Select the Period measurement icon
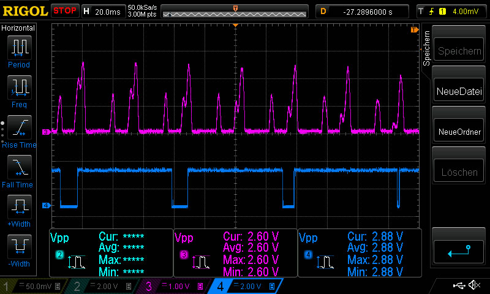The width and height of the screenshot is (490, 294). click(20, 48)
